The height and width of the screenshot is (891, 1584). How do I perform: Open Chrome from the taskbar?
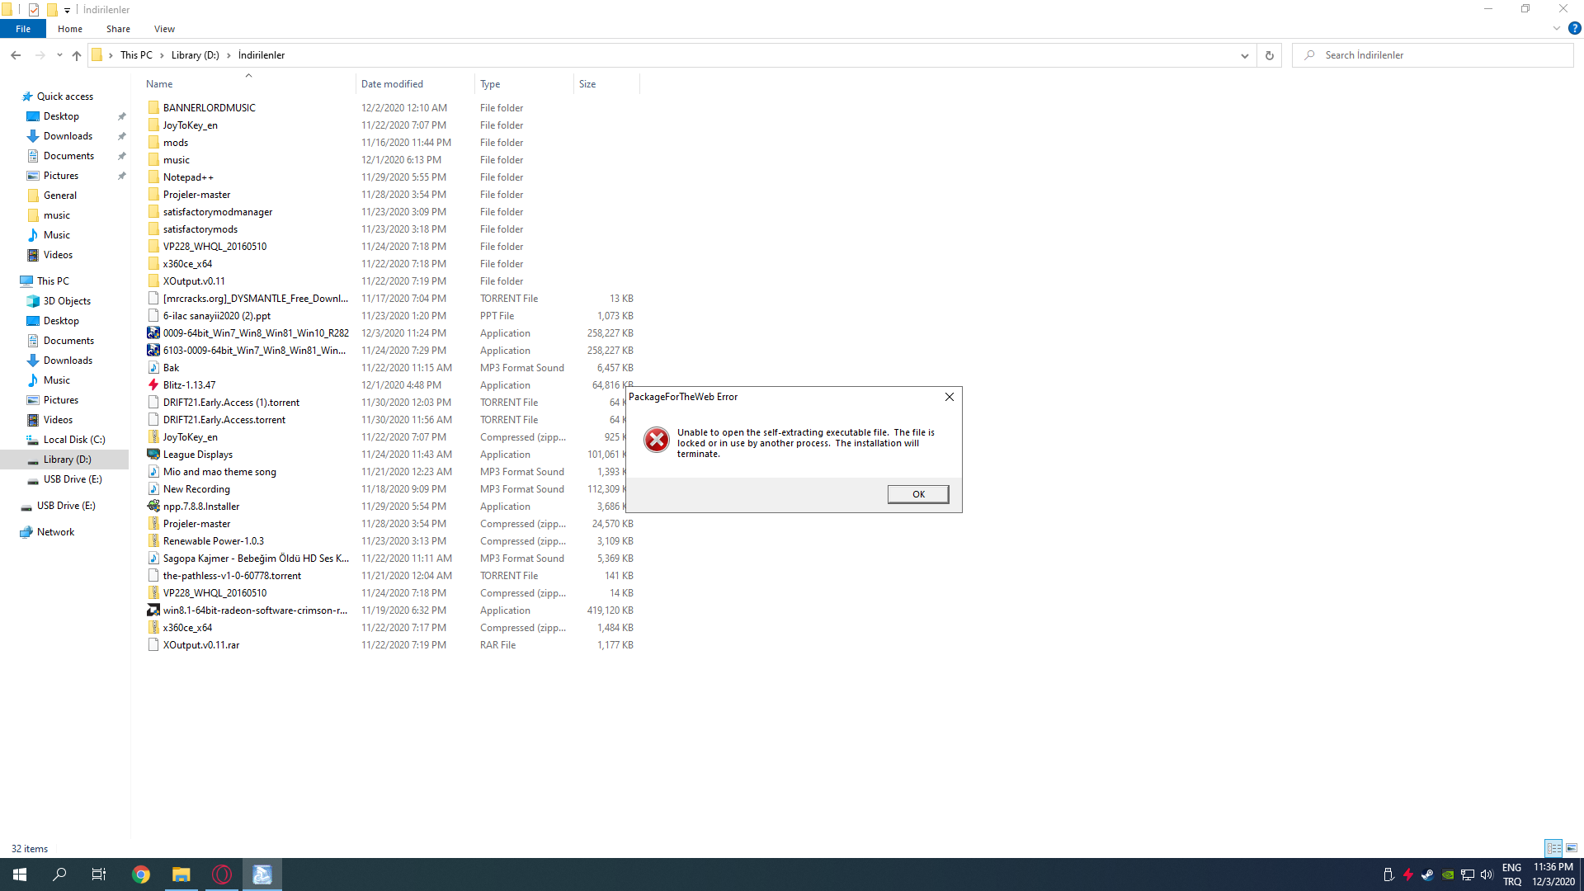pos(141,874)
